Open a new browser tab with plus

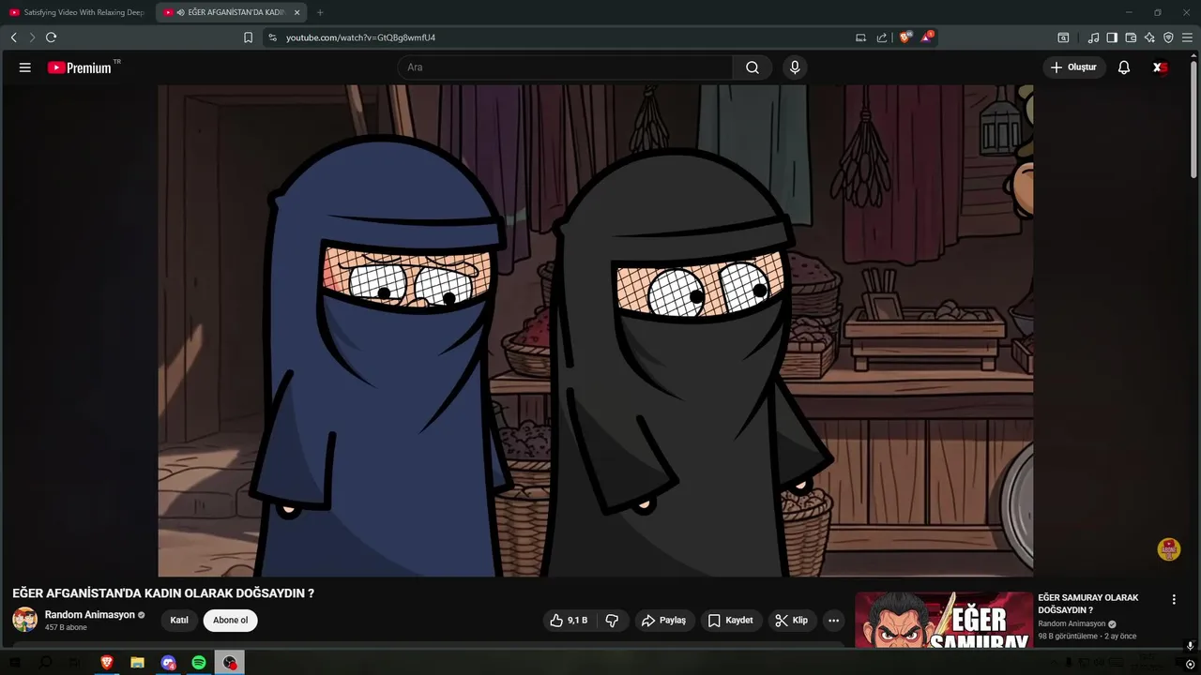[x=320, y=12]
